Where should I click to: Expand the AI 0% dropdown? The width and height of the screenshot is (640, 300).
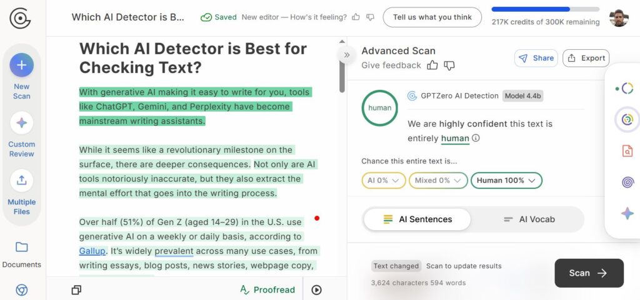pyautogui.click(x=384, y=180)
